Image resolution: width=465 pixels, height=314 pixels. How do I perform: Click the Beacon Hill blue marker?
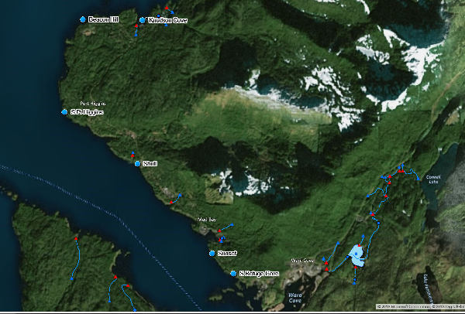coord(83,19)
